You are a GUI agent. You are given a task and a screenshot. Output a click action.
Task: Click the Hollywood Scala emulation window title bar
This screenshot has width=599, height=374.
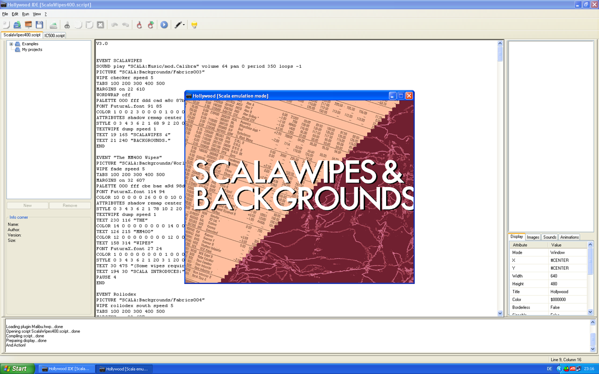coord(286,96)
